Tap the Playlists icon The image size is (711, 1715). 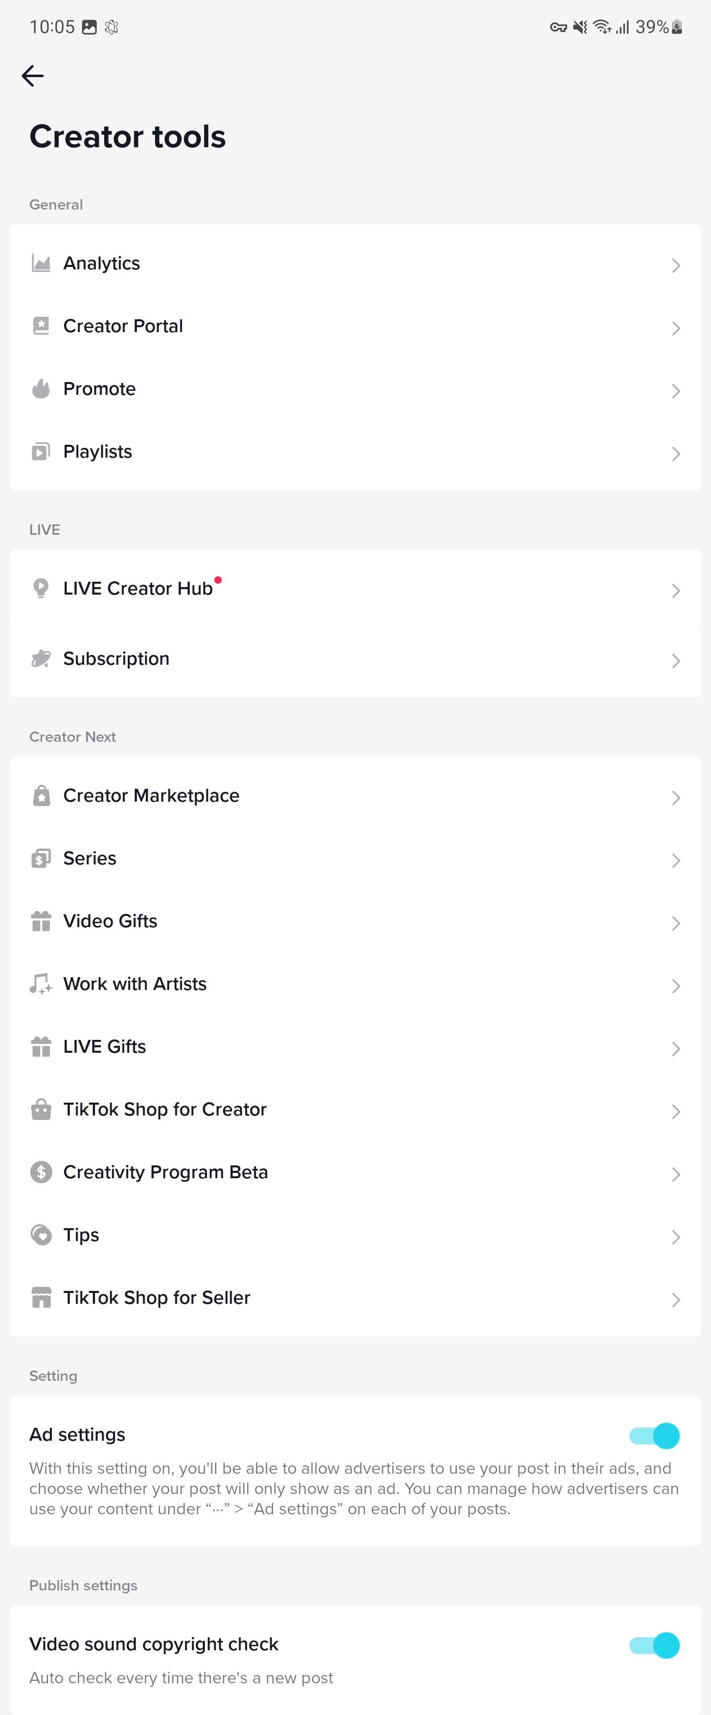coord(41,451)
